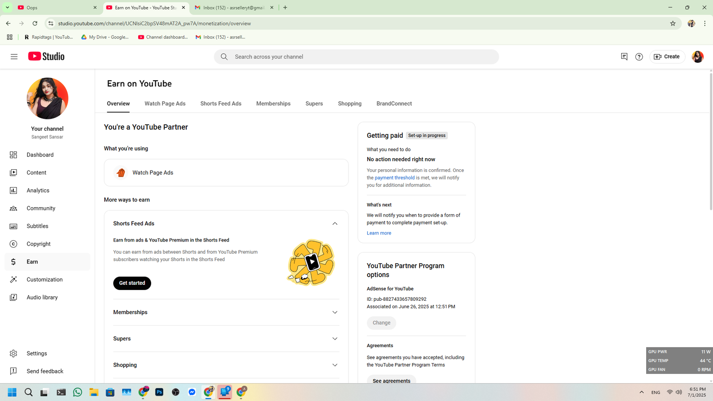Switch to the Oops browser tab
This screenshot has height=401, width=713.
(57, 8)
